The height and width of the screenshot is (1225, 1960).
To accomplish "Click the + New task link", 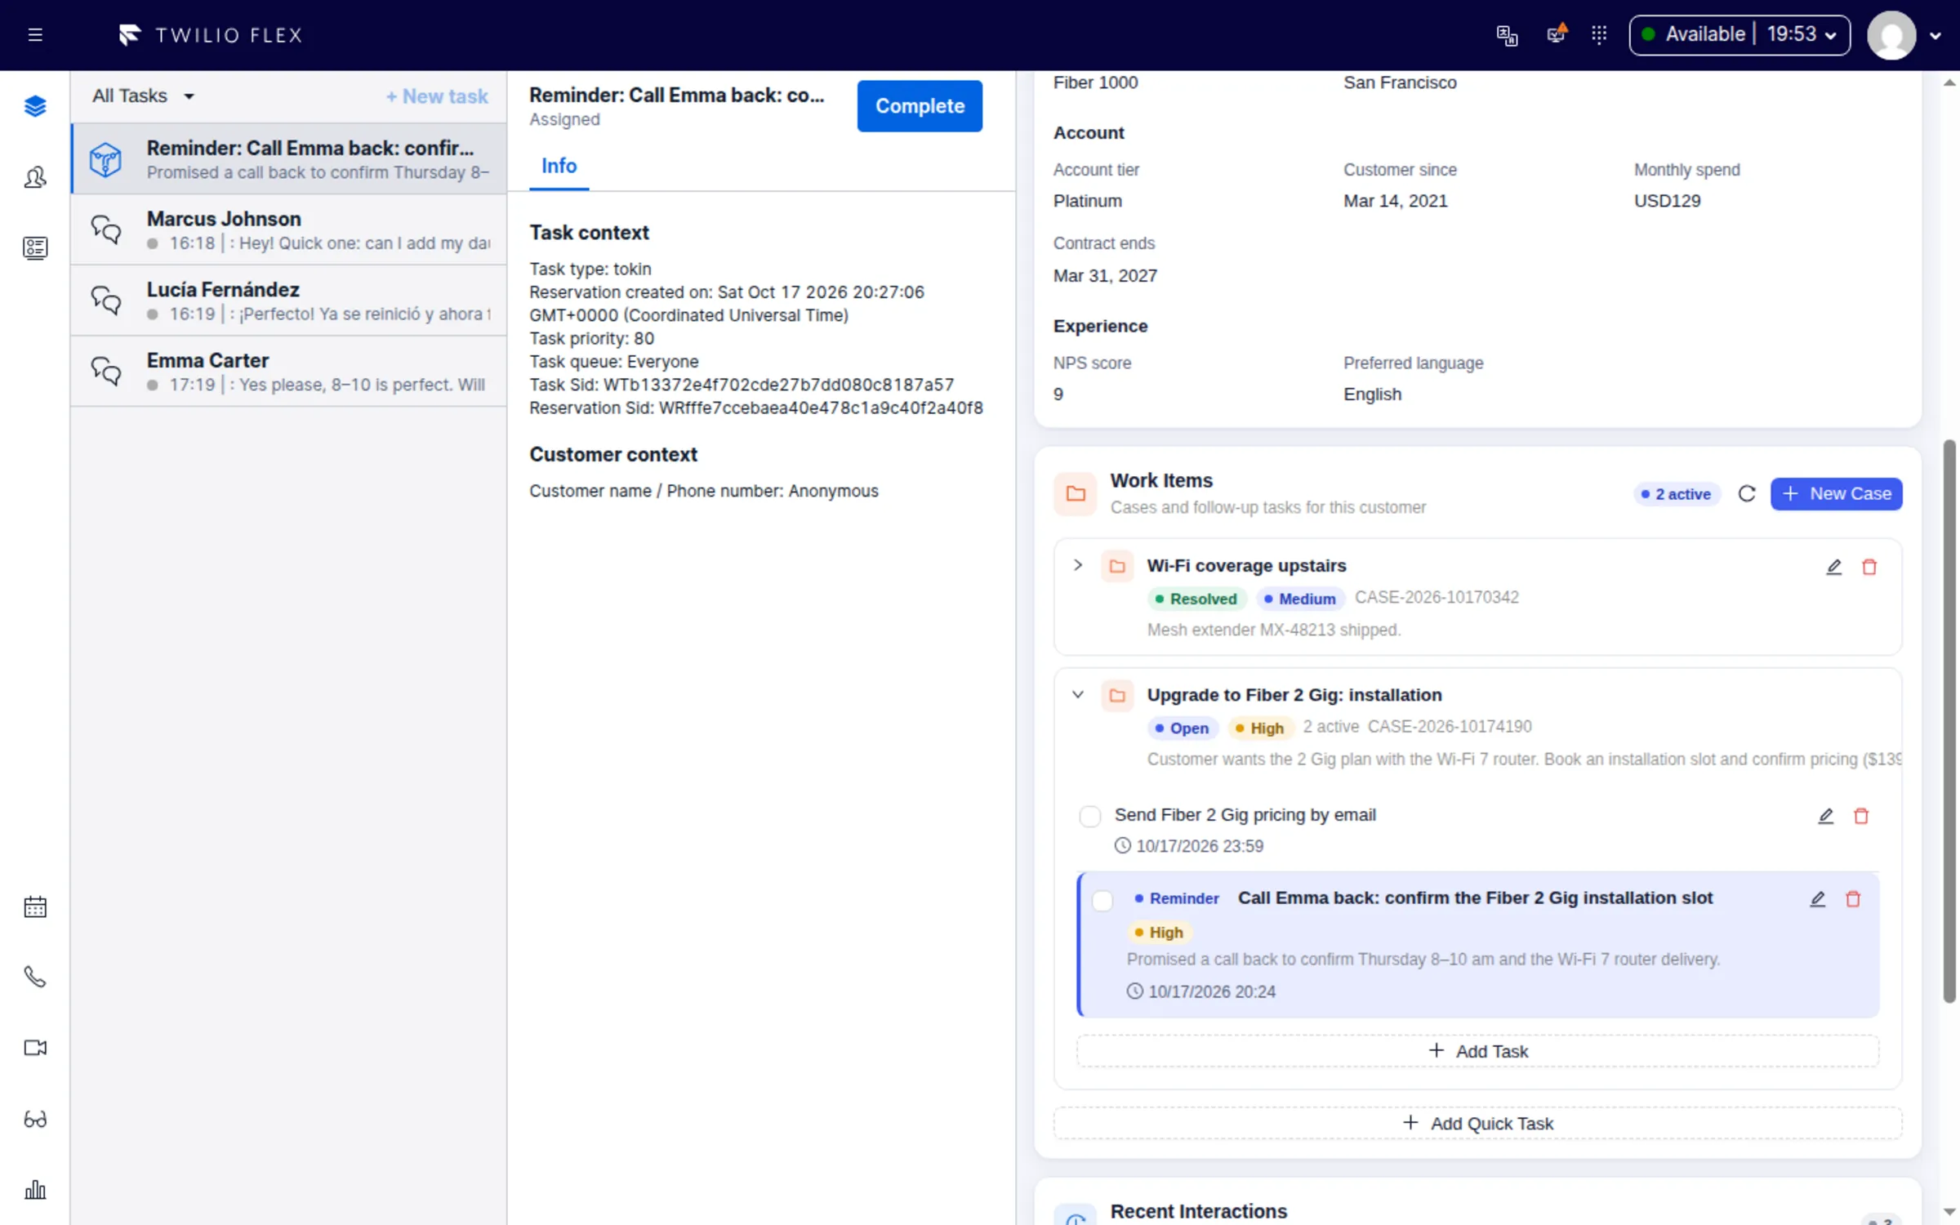I will point(437,96).
